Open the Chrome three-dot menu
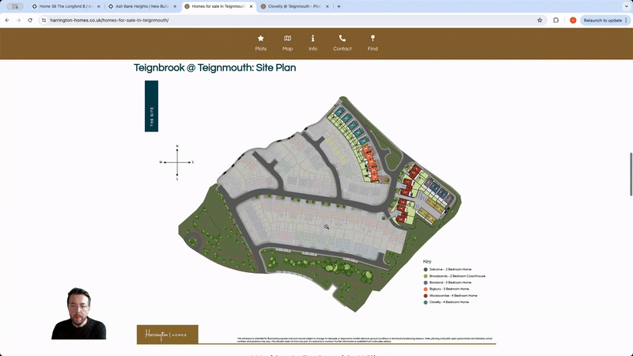 [626, 20]
